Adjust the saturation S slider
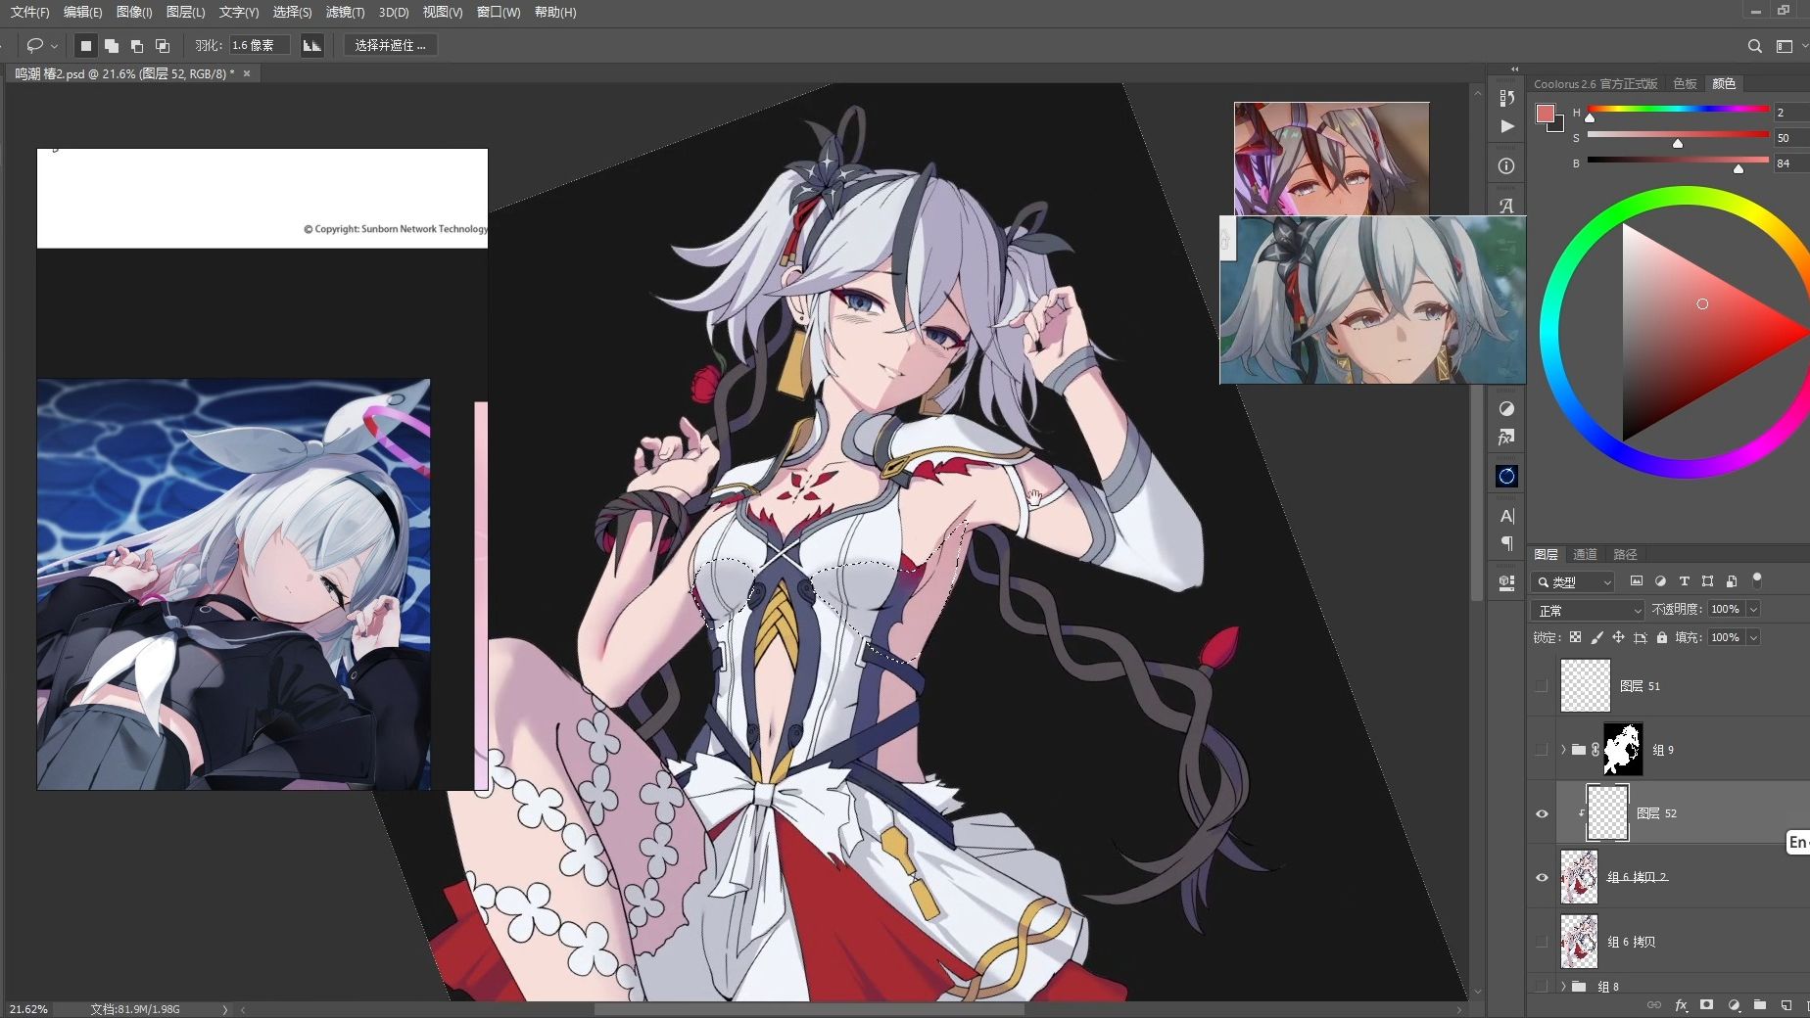 point(1677,135)
